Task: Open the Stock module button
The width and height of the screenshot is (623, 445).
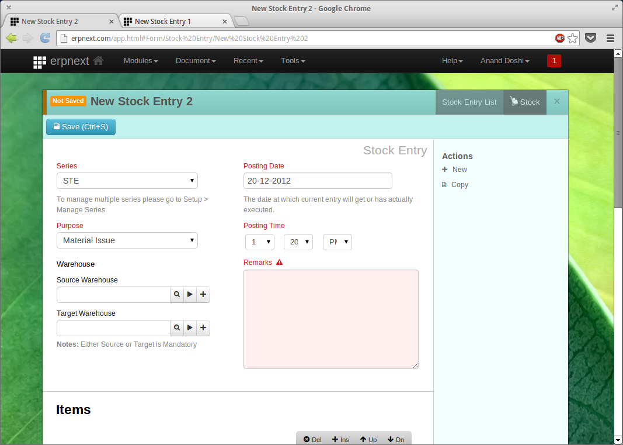Action: point(525,102)
